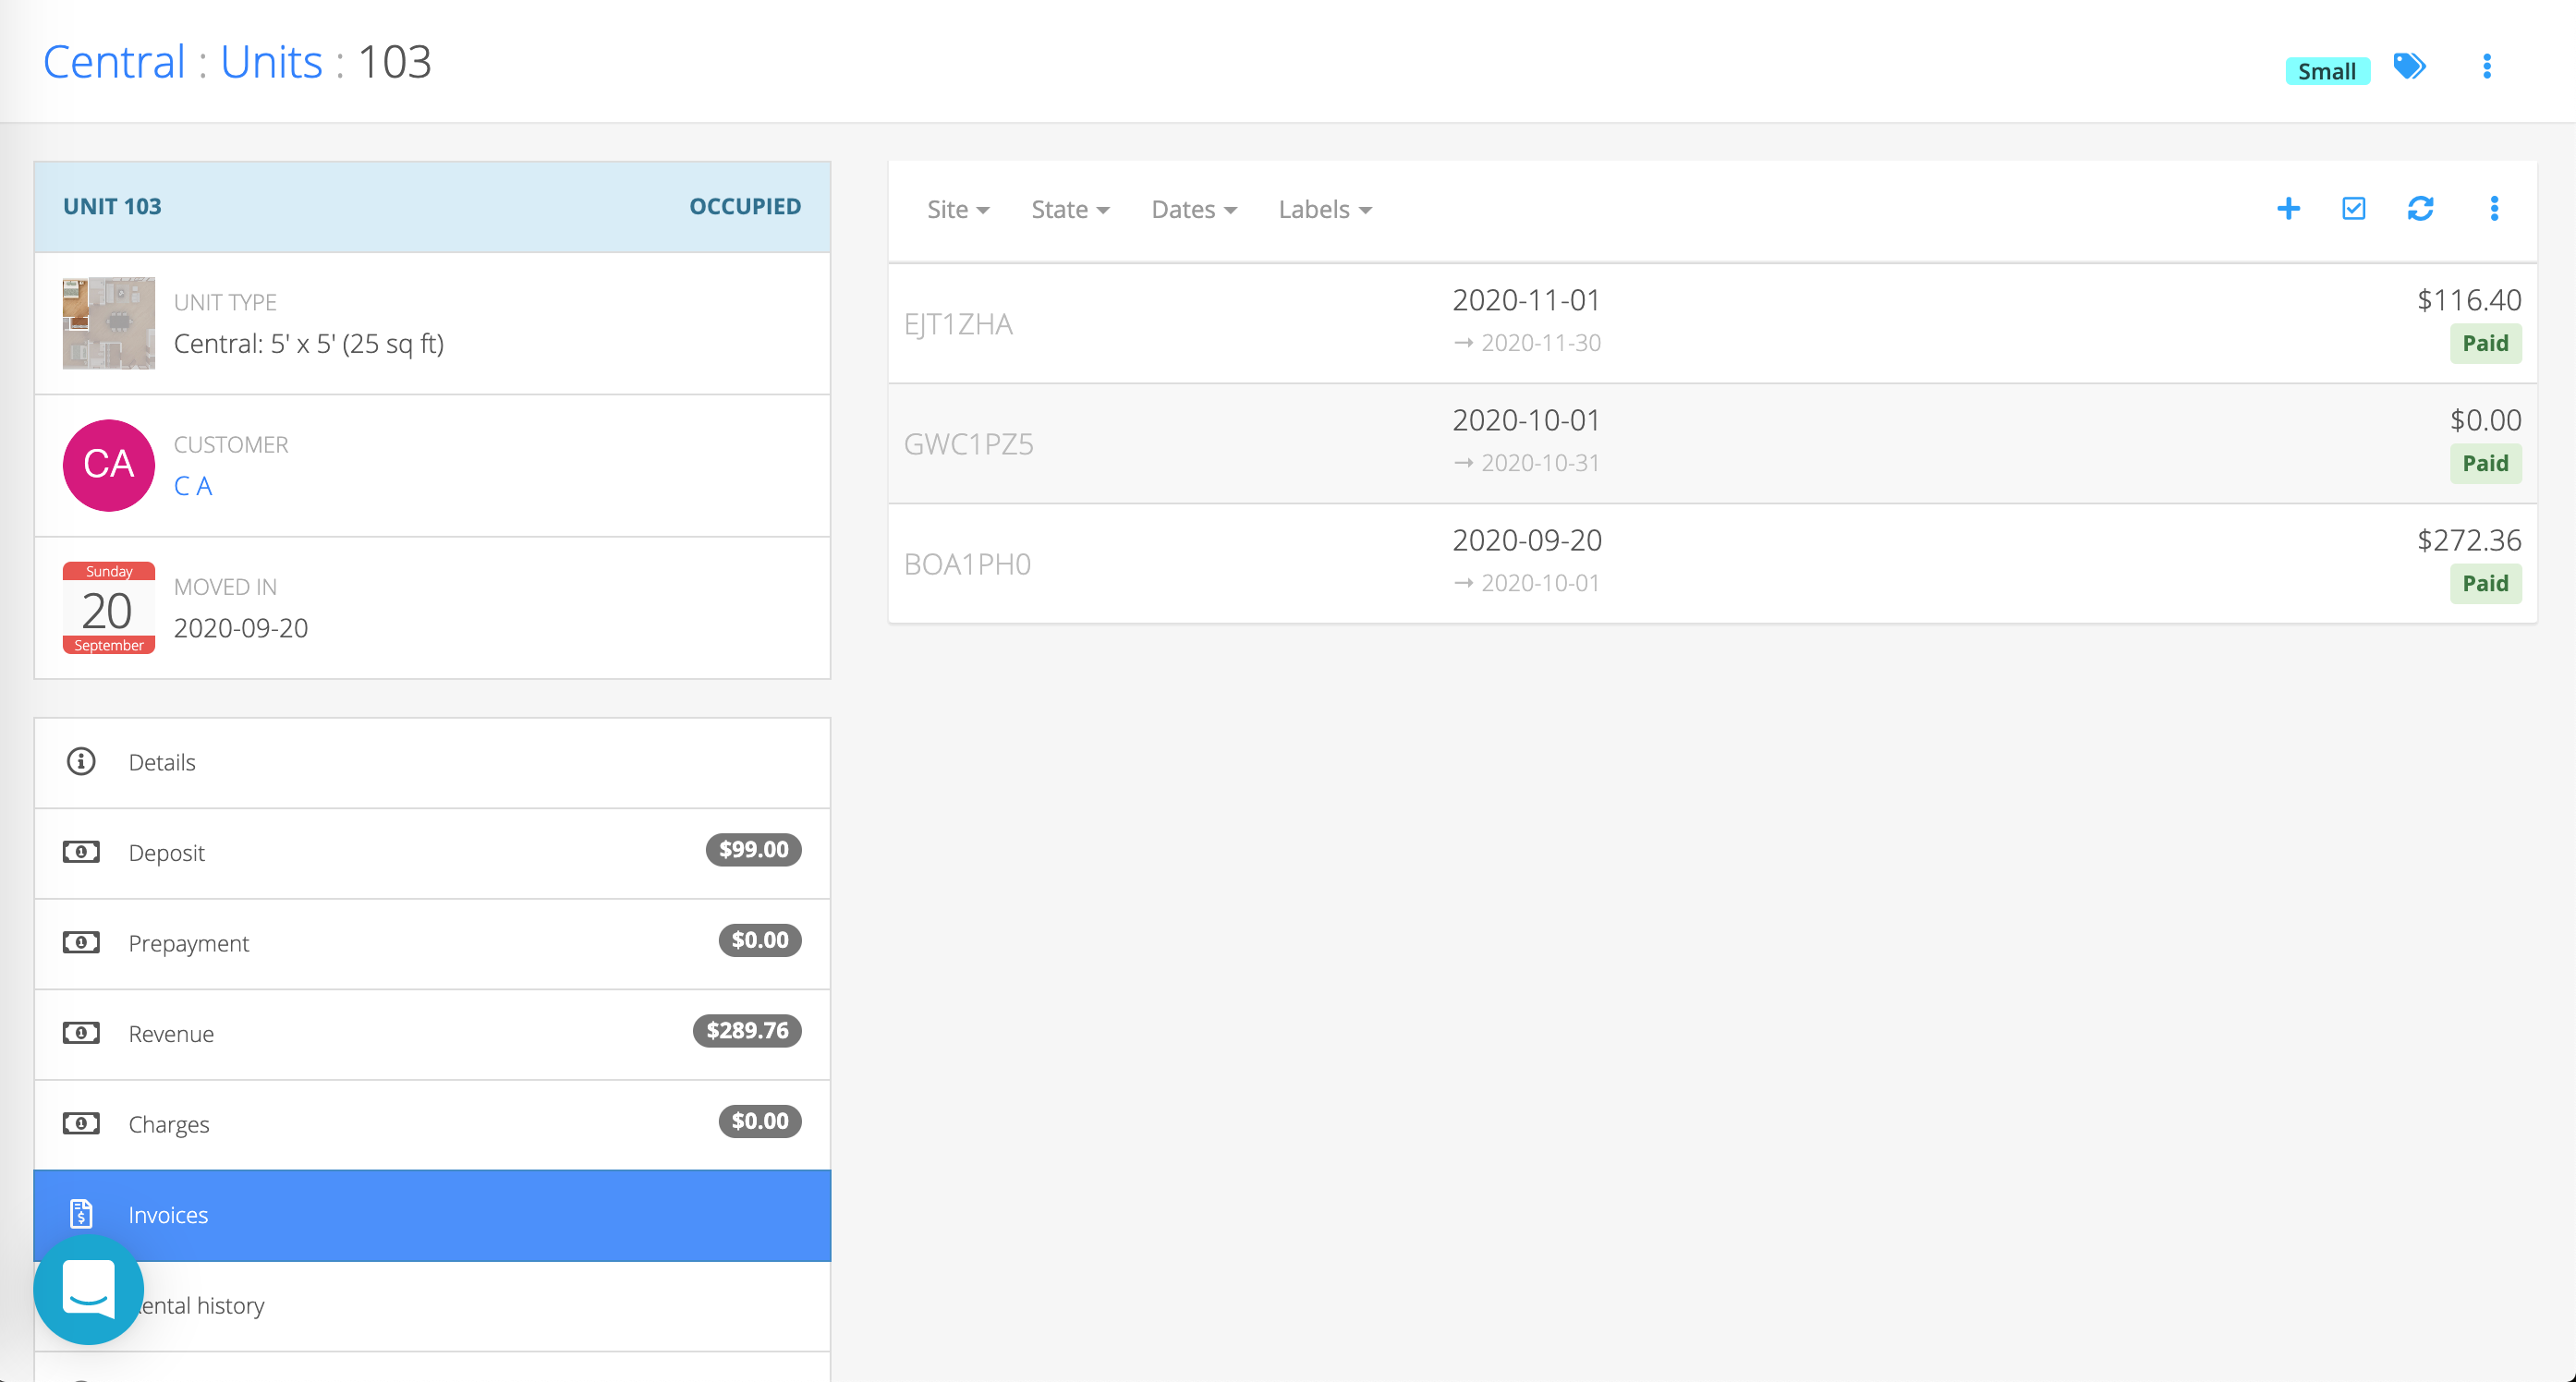Open the chat support bubble

(x=88, y=1289)
